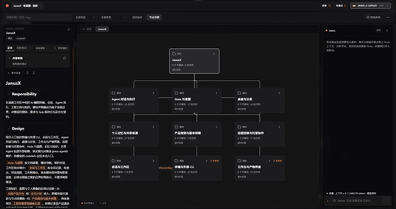Toggle the 节点详情 node details button
Image resolution: width=396 pixels, height=209 pixels.
coord(154,17)
